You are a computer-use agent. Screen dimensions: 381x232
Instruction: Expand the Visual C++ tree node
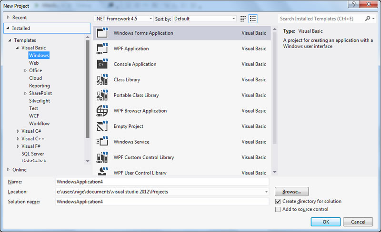[18, 139]
